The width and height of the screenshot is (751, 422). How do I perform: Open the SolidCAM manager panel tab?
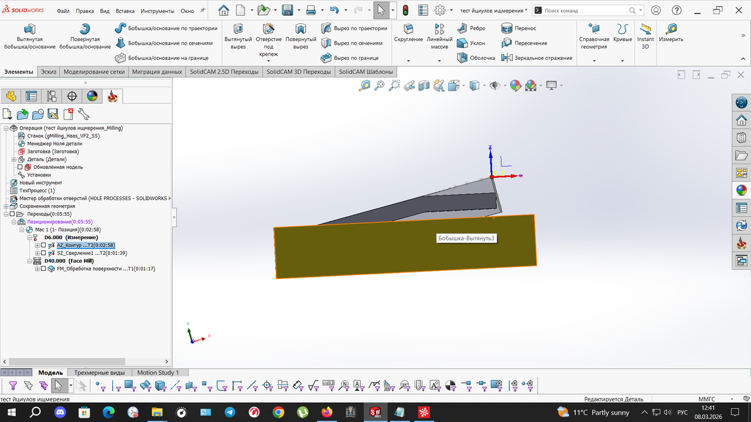pos(112,97)
